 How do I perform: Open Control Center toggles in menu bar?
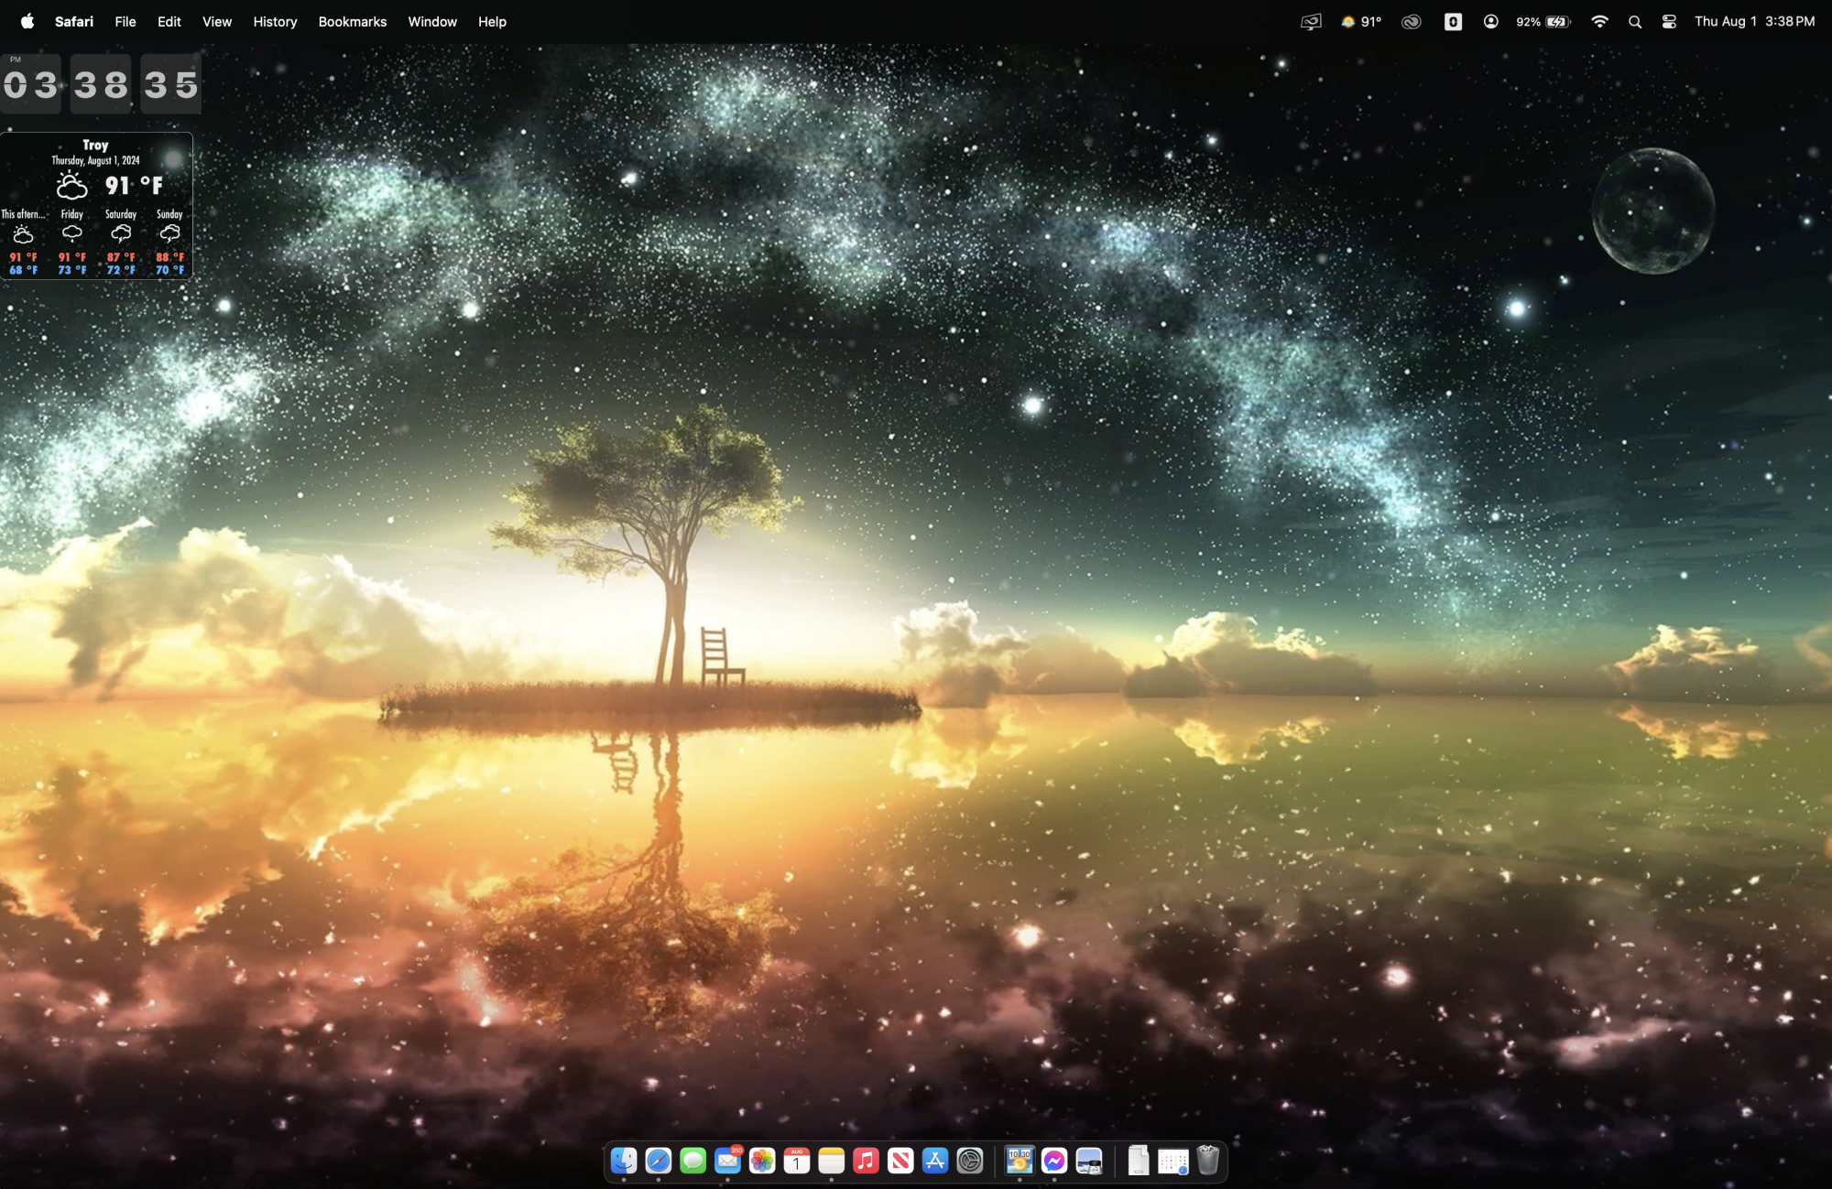pyautogui.click(x=1669, y=21)
